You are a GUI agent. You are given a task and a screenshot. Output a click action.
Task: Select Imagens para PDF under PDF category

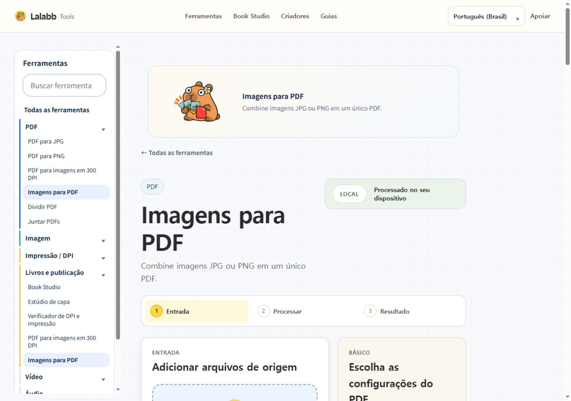click(66, 192)
